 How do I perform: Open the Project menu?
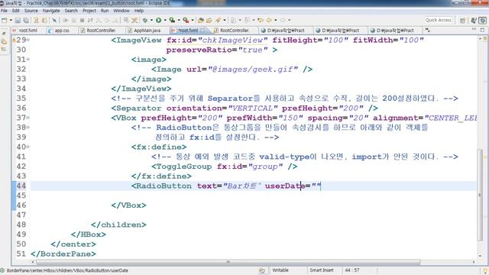click(x=89, y=11)
